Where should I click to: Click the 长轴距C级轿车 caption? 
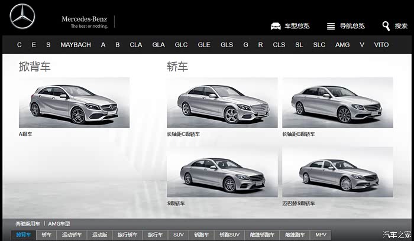click(183, 134)
